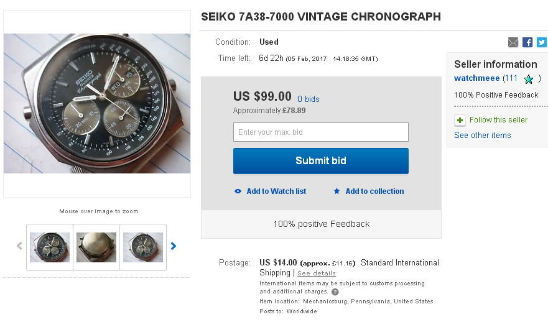Click previous thumbnails arrow
The width and height of the screenshot is (548, 322).
tap(19, 246)
